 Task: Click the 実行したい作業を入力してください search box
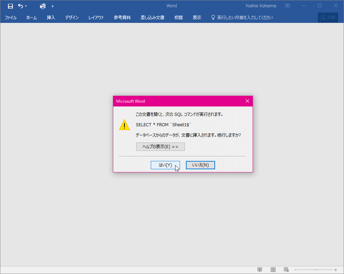click(x=245, y=18)
